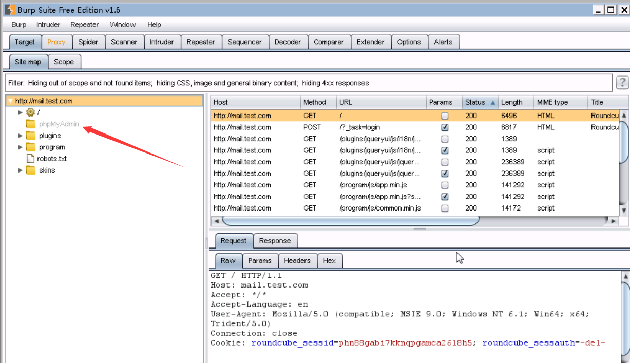Viewport: 630px width, 363px height.
Task: Switch to the Proxy tab
Action: coord(56,42)
